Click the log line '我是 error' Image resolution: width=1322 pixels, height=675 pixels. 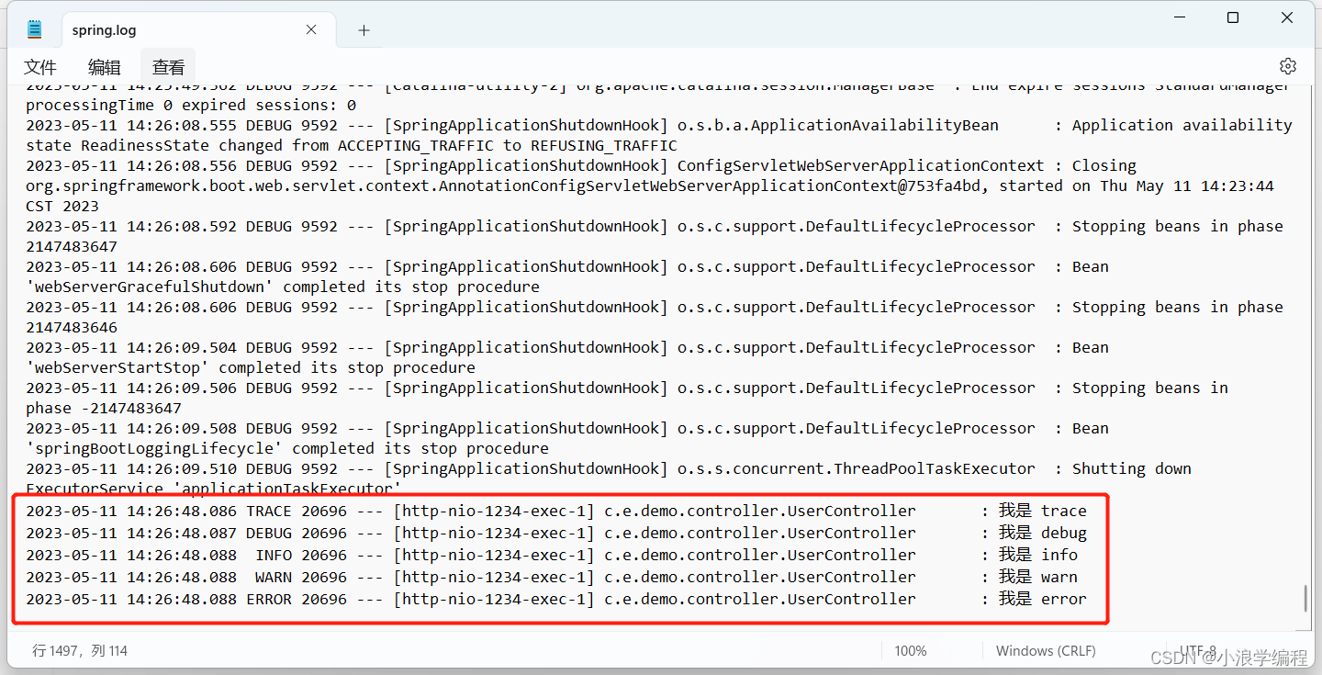coord(556,599)
